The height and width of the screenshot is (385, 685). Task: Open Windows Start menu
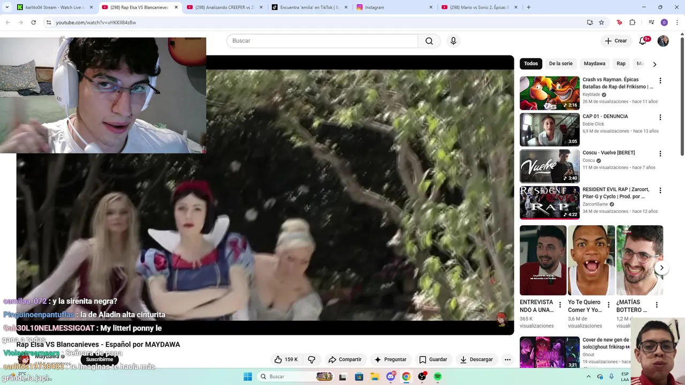click(248, 376)
